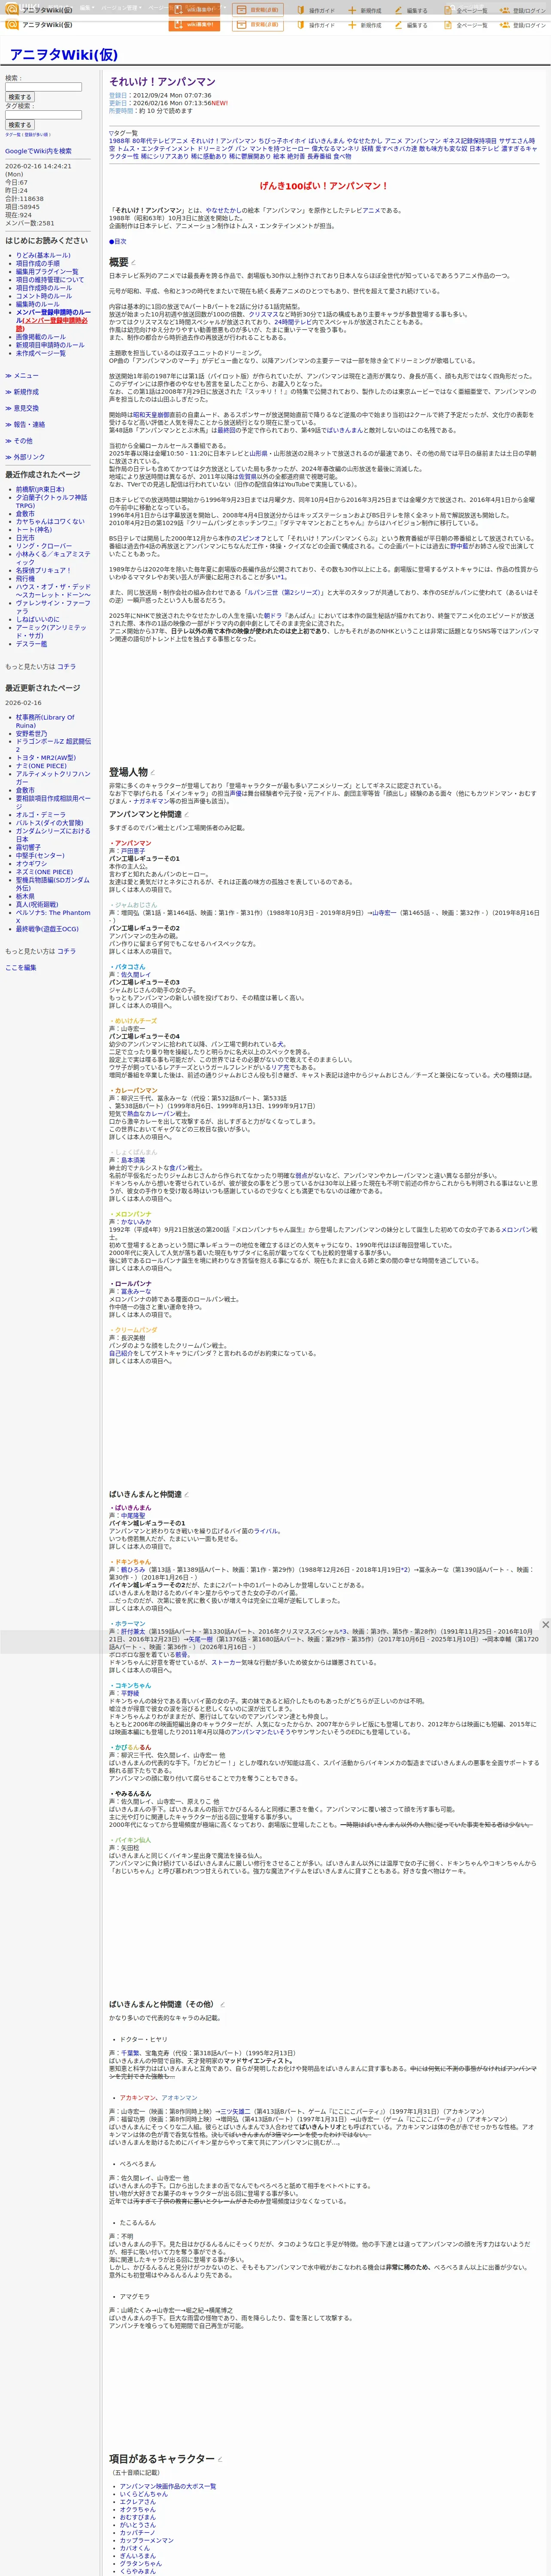Open 画像掲載のルール link

pyautogui.click(x=41, y=337)
